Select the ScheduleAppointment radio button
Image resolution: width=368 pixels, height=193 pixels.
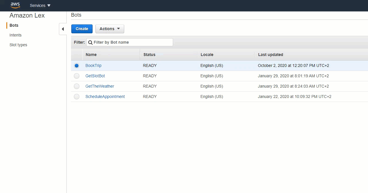[x=76, y=96]
